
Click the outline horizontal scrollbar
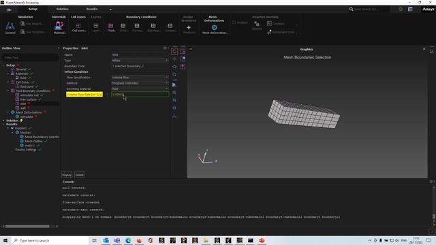(x=27, y=227)
